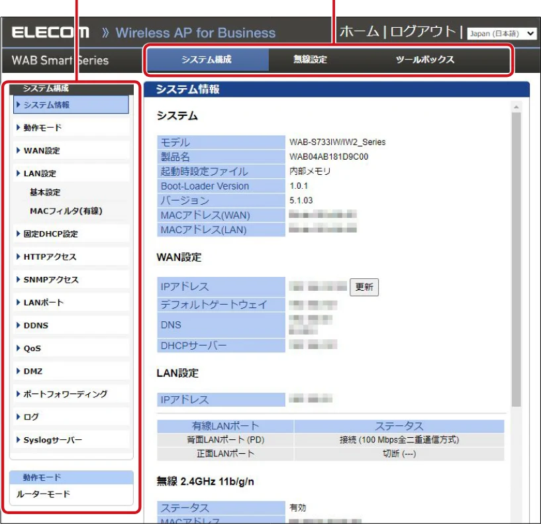Click the ログアウト link
This screenshot has width=541, height=524.
tap(423, 32)
